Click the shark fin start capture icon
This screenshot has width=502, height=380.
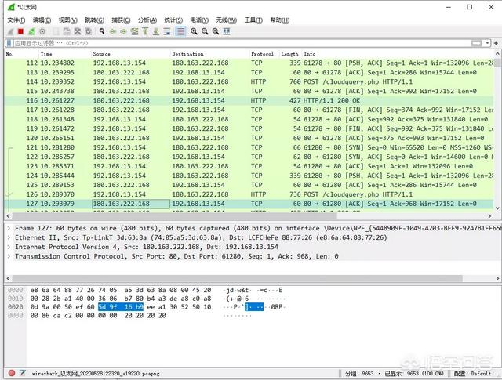tap(10, 31)
